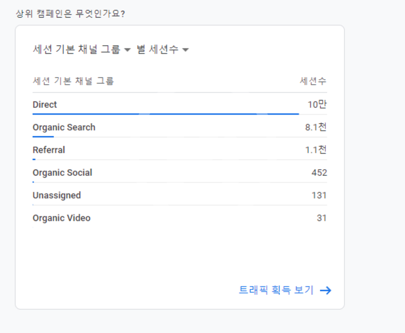Click the 세션수 column header
The width and height of the screenshot is (405, 333).
point(313,81)
